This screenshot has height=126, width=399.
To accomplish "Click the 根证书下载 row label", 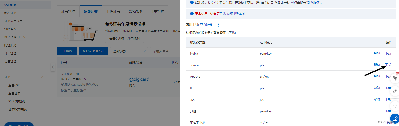I will pos(198,122).
